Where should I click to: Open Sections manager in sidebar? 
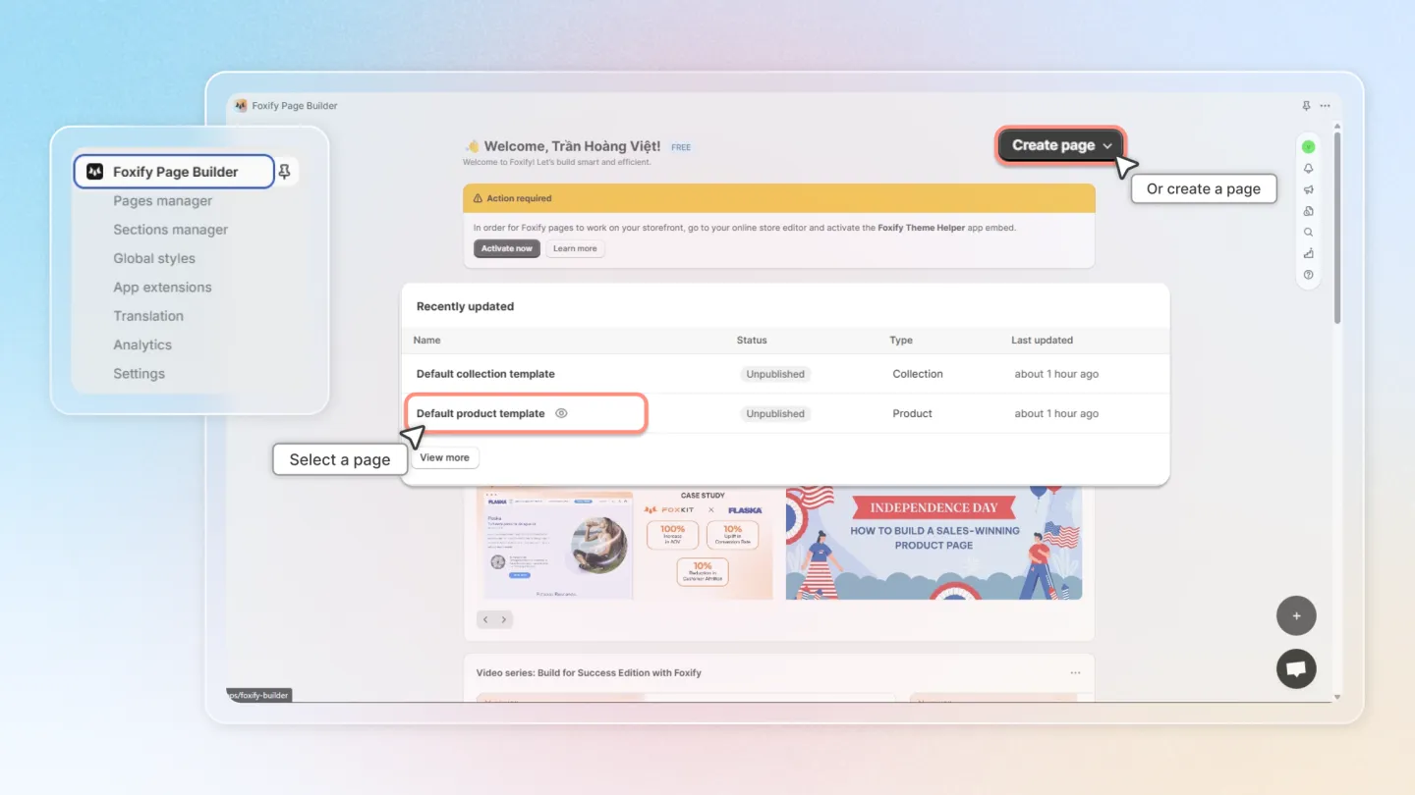pos(171,230)
